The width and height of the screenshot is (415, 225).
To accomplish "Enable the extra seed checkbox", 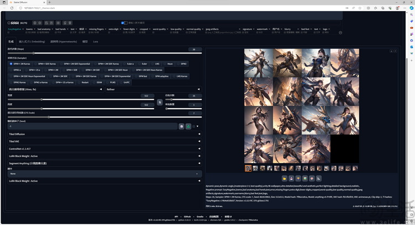I will click(x=194, y=126).
